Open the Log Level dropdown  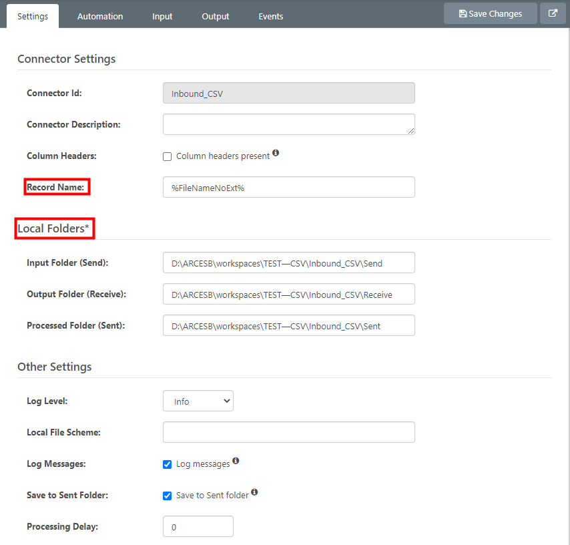tap(198, 401)
